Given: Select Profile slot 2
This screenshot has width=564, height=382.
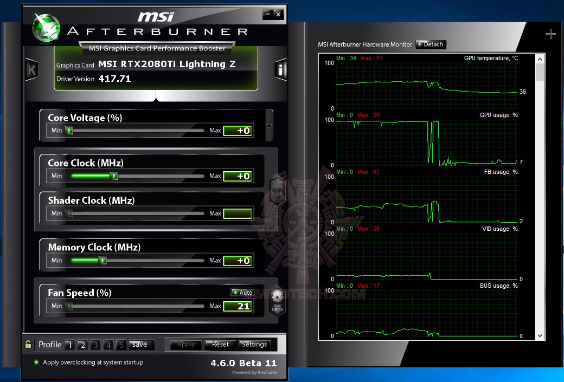Looking at the screenshot, I should tap(83, 345).
